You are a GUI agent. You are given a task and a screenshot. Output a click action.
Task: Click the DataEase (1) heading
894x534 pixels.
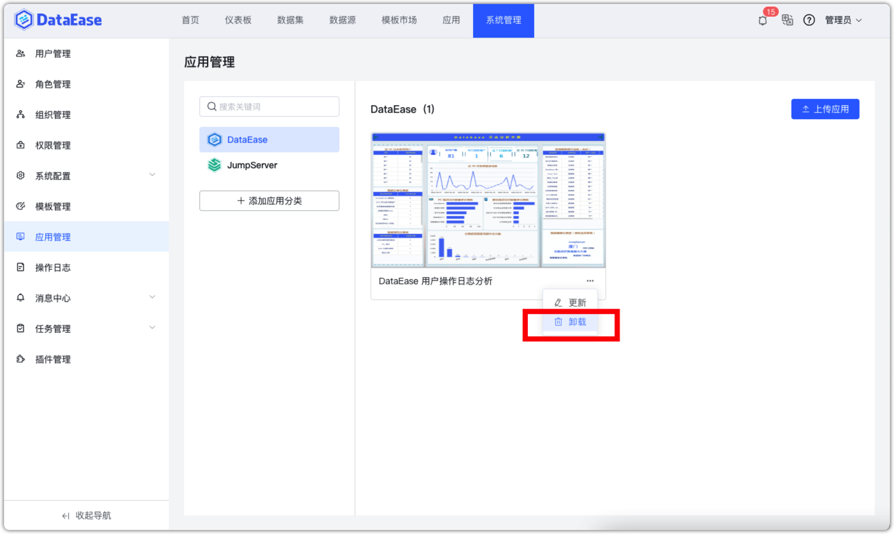402,109
